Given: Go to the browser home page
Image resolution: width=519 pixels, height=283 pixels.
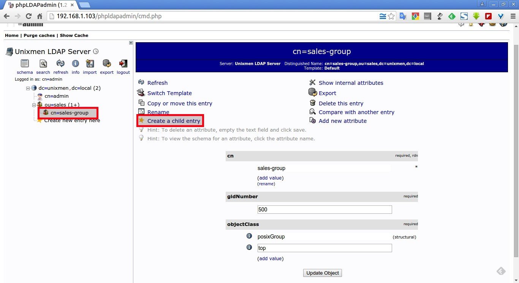Looking at the screenshot, I should pos(40,16).
